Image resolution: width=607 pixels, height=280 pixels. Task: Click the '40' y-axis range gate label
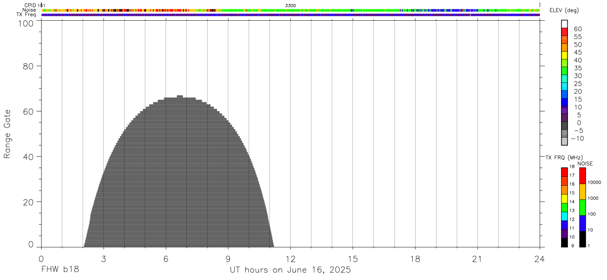click(x=28, y=157)
